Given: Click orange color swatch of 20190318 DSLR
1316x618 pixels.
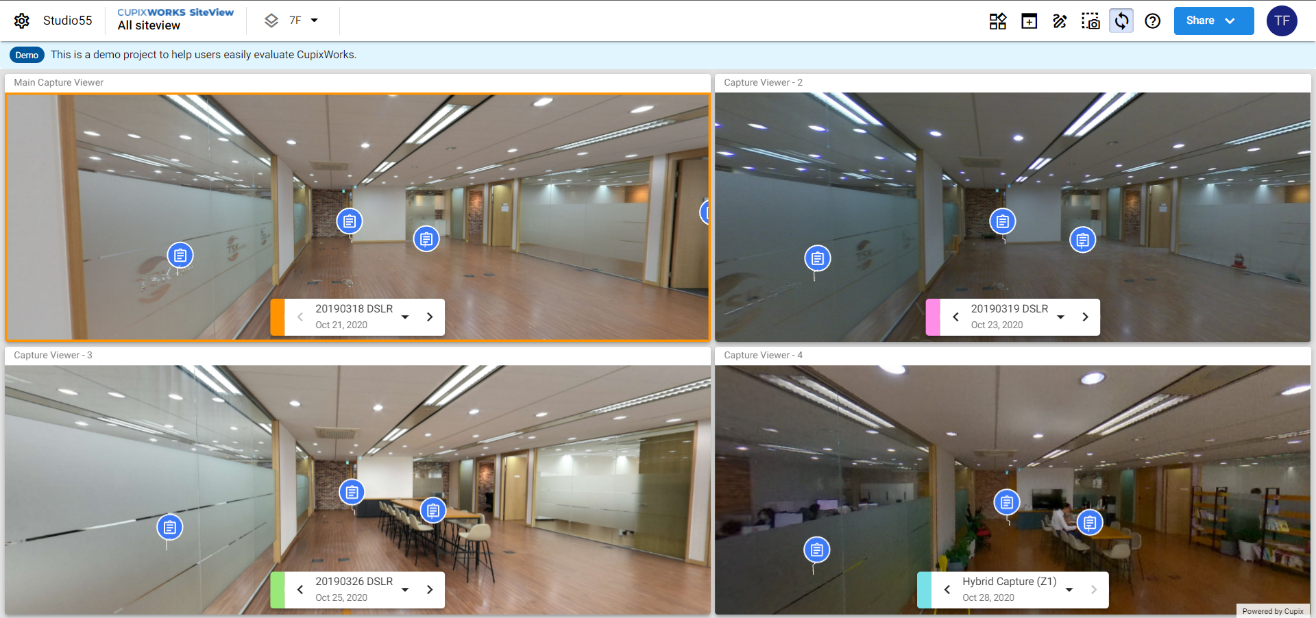Looking at the screenshot, I should point(278,317).
